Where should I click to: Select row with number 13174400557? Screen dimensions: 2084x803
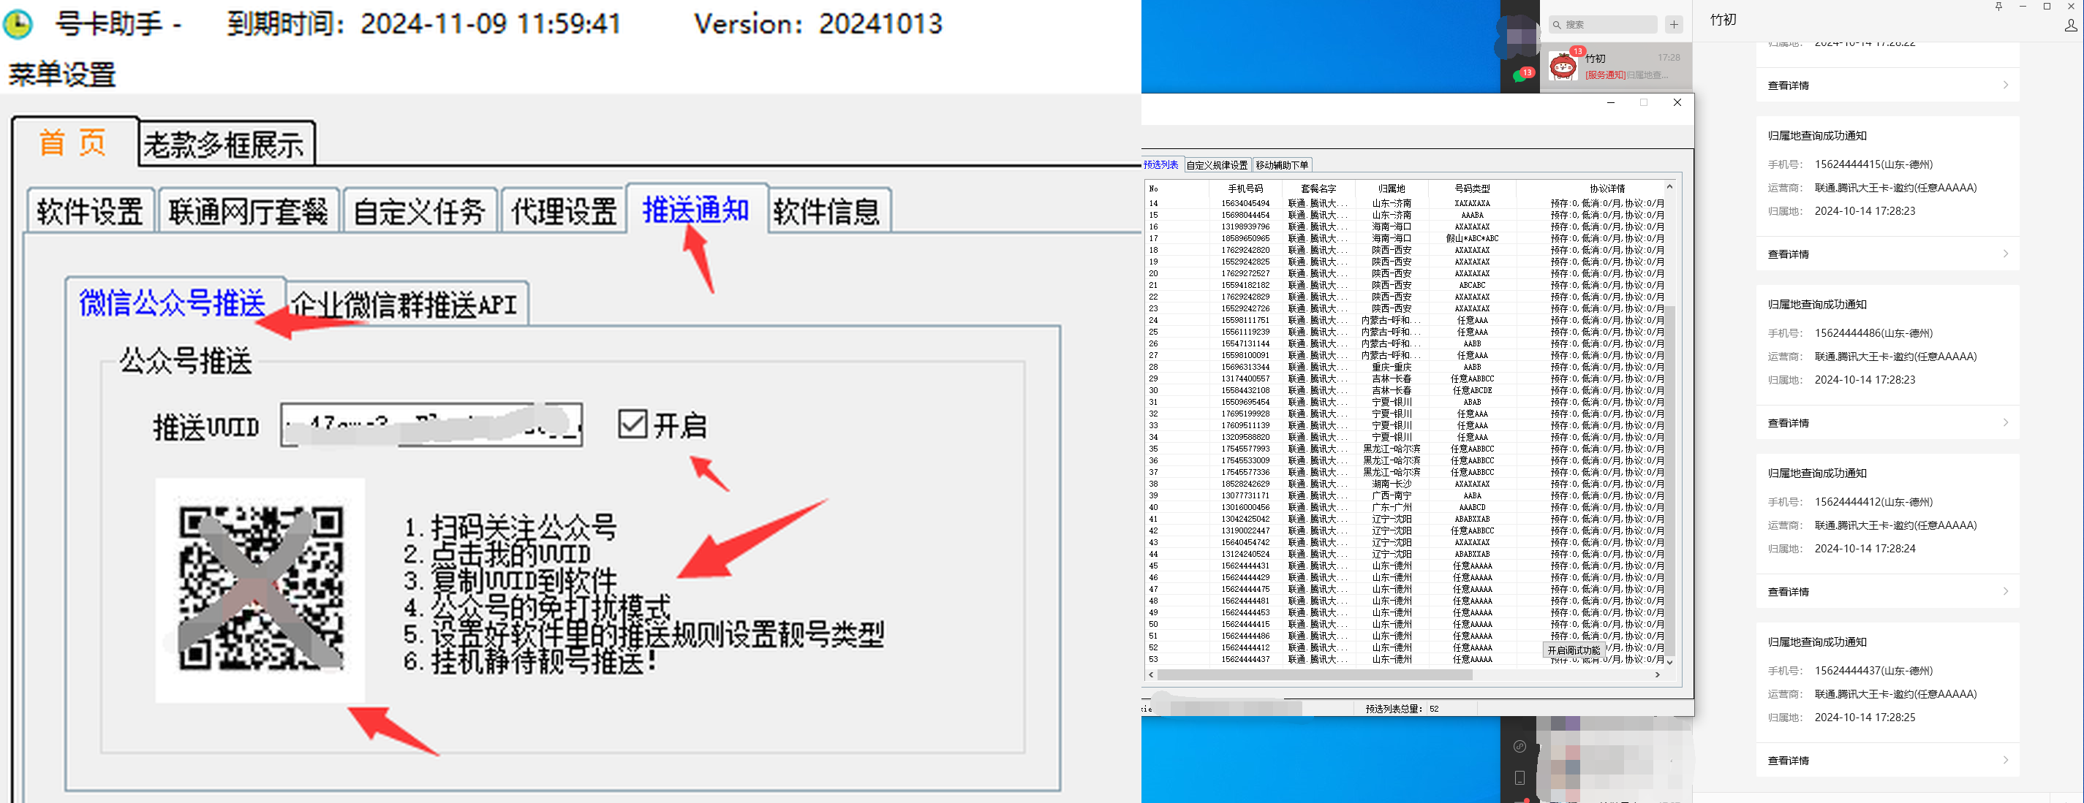(1405, 378)
